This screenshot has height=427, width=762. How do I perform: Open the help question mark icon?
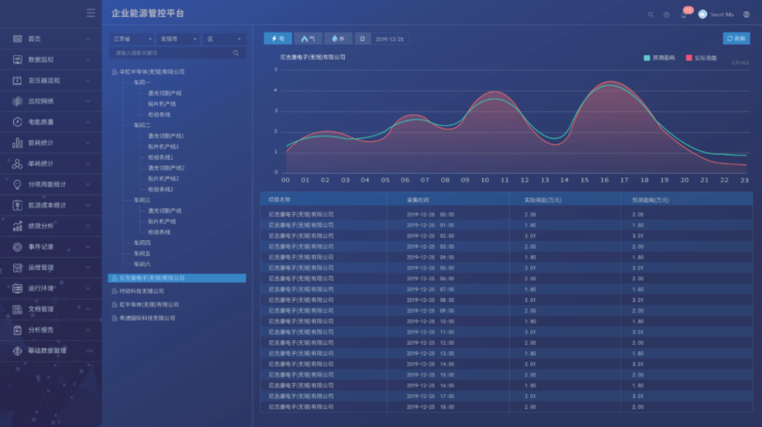(667, 14)
